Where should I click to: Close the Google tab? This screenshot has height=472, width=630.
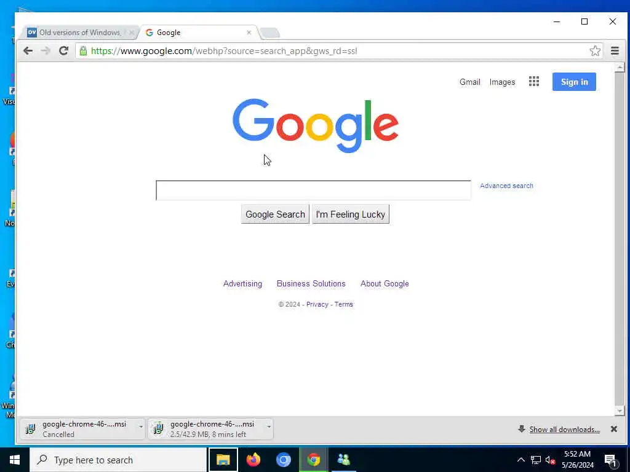[249, 33]
